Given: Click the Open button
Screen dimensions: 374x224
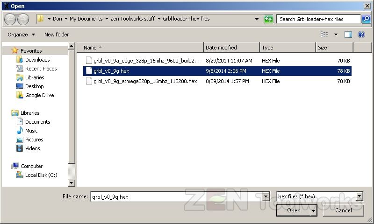Looking at the screenshot, I should coord(293,210).
